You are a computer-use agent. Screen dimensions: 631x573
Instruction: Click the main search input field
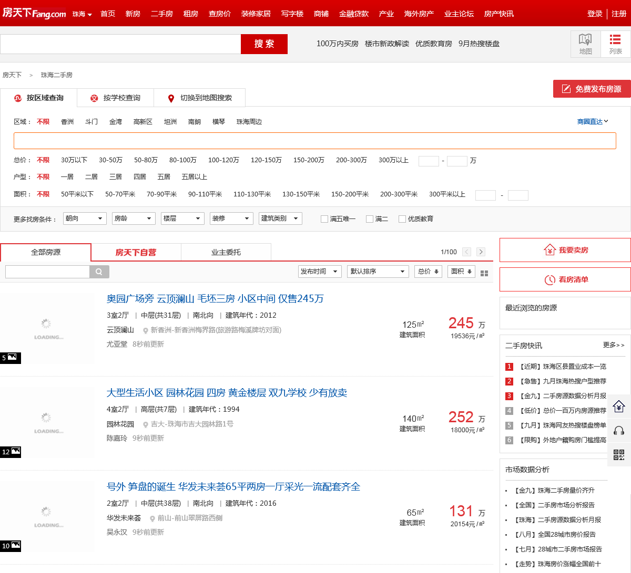[120, 44]
